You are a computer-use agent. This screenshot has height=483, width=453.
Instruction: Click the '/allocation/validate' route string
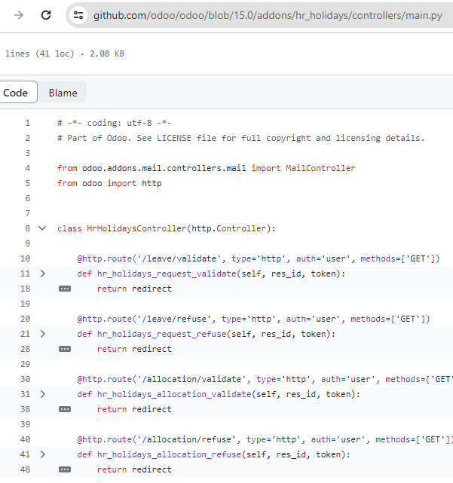191,379
